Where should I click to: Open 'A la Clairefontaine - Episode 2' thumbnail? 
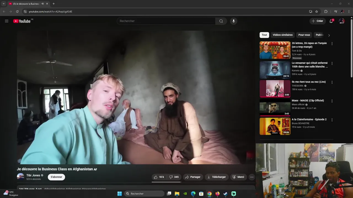coord(275,126)
